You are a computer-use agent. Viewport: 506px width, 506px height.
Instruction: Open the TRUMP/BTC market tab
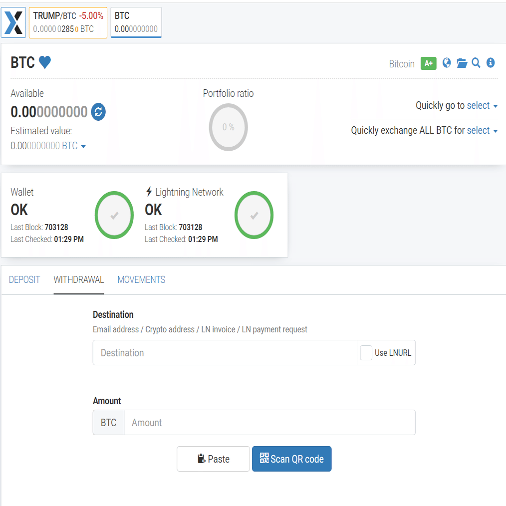tap(68, 22)
